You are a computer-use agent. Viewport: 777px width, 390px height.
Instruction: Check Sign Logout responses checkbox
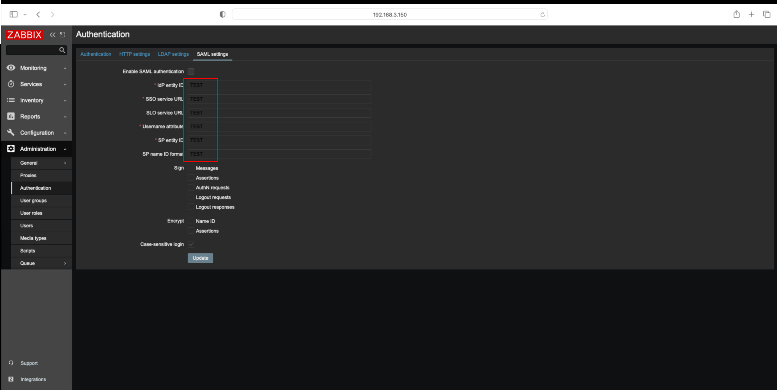(191, 207)
